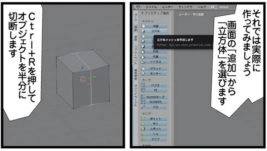Image resolution: width=267 pixels, height=151 pixels.
Task: Click the ico sphere mesh icon
Action: (143, 46)
